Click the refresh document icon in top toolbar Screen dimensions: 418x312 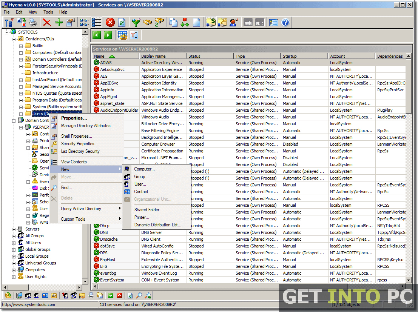click(x=122, y=22)
